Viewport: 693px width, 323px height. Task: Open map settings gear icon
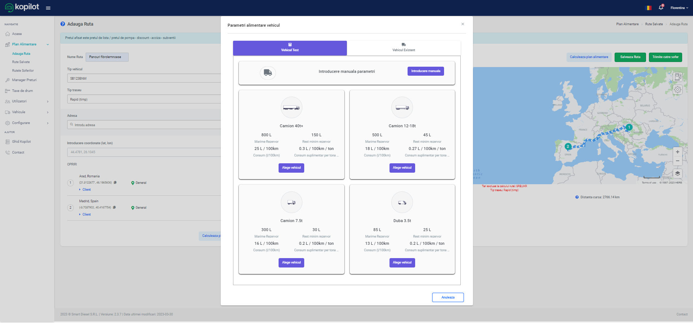click(677, 89)
